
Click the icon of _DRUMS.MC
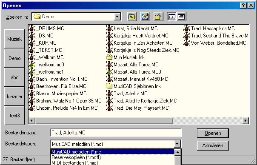click(32, 28)
